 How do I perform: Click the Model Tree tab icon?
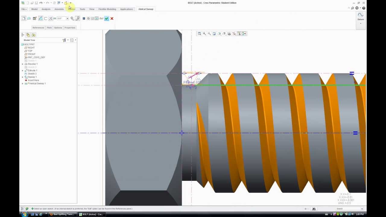23,35
